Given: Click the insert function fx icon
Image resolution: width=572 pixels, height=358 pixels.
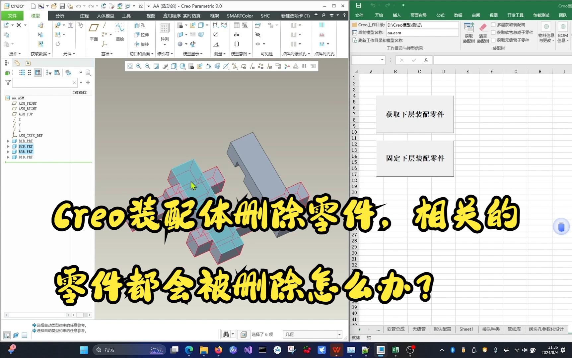Looking at the screenshot, I should click(426, 60).
